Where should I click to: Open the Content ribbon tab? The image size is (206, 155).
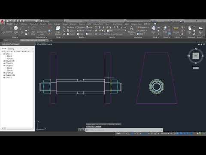[x=42, y=24]
